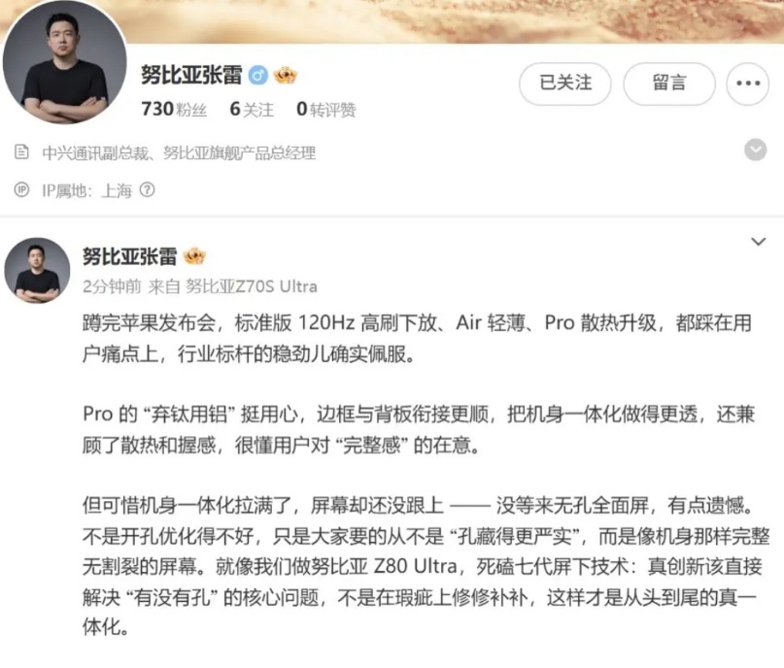784x668 pixels.
Task: Open the post dropdown arrow menu
Action: point(759,242)
